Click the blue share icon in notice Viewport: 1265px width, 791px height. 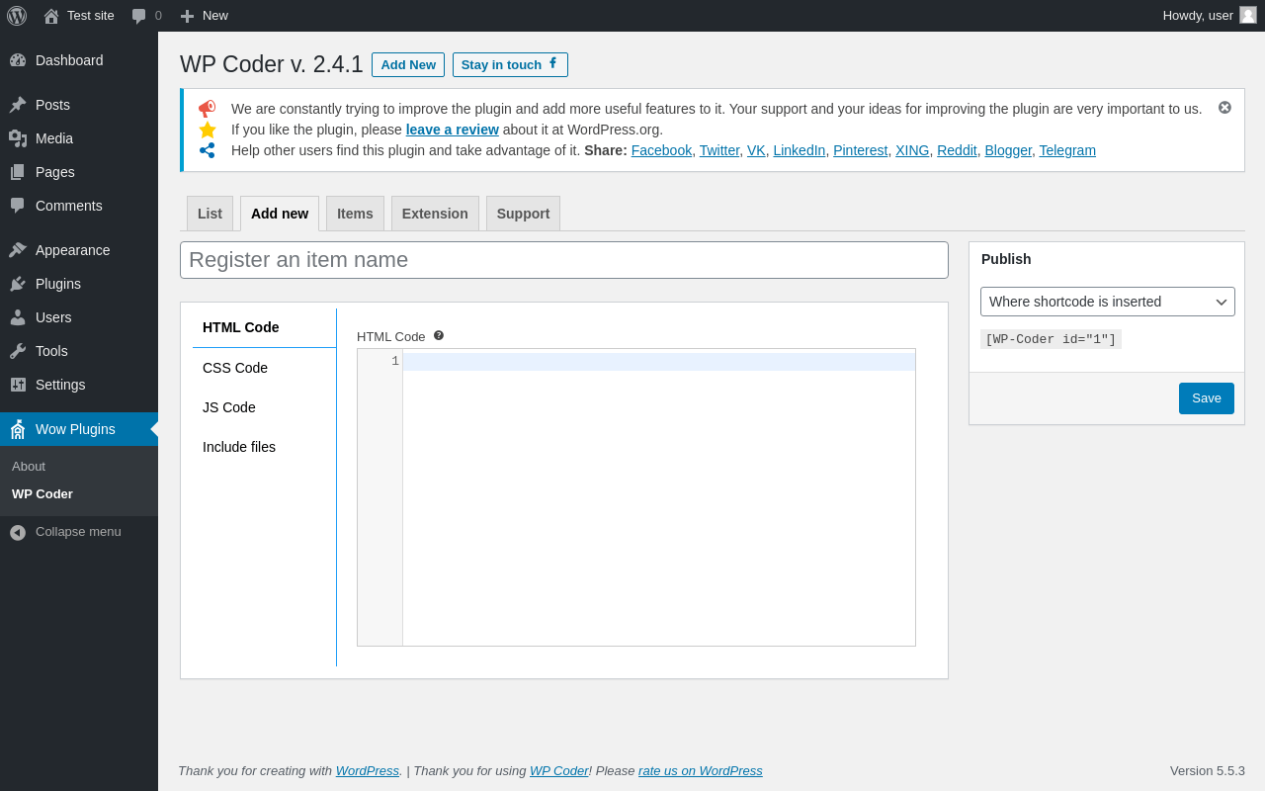click(x=208, y=150)
